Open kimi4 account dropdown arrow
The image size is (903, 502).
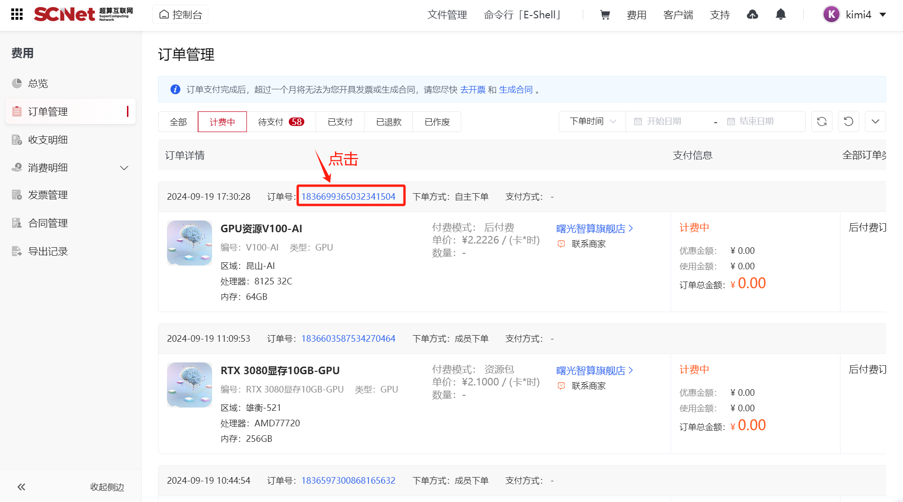[883, 15]
